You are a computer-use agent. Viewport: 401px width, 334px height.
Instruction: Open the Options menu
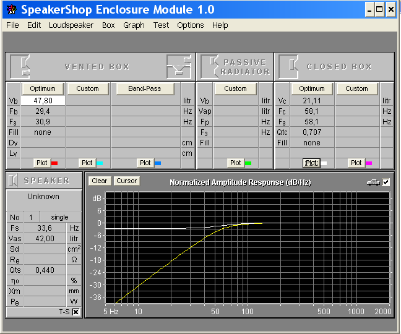click(191, 25)
